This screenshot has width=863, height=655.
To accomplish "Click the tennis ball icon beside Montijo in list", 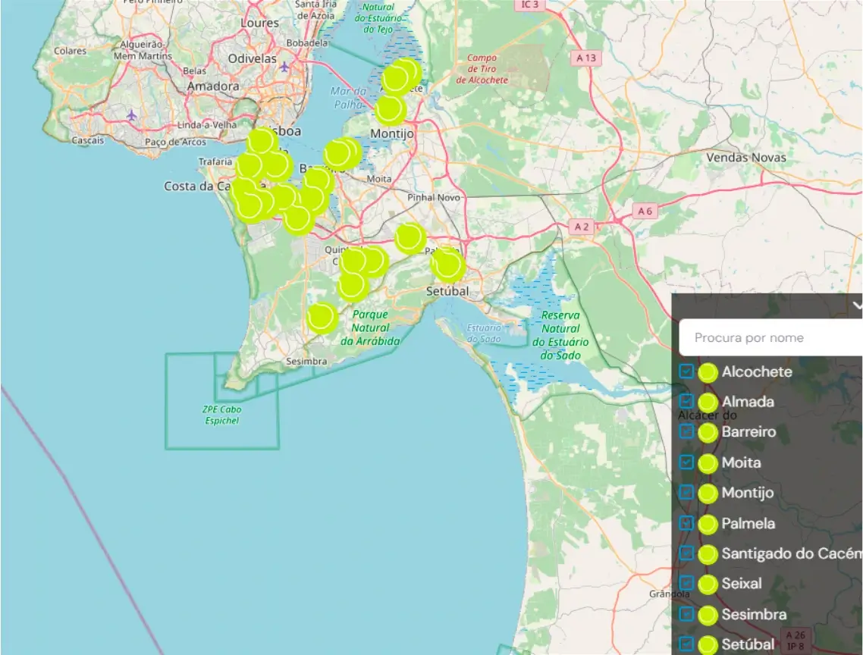I will pos(708,494).
